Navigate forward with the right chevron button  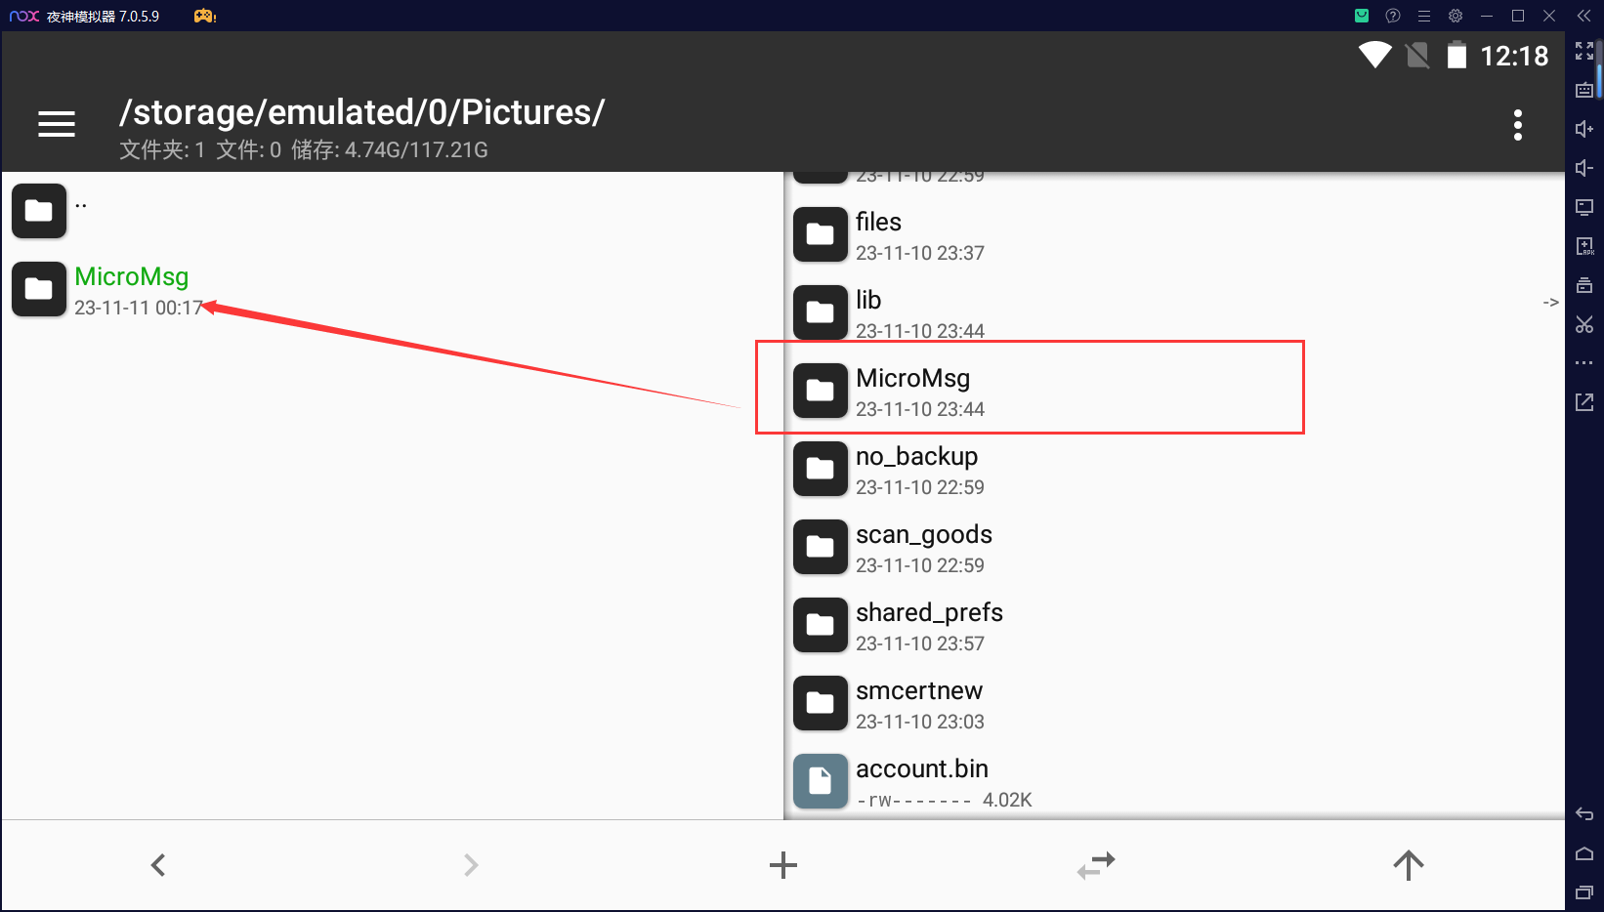pos(471,865)
